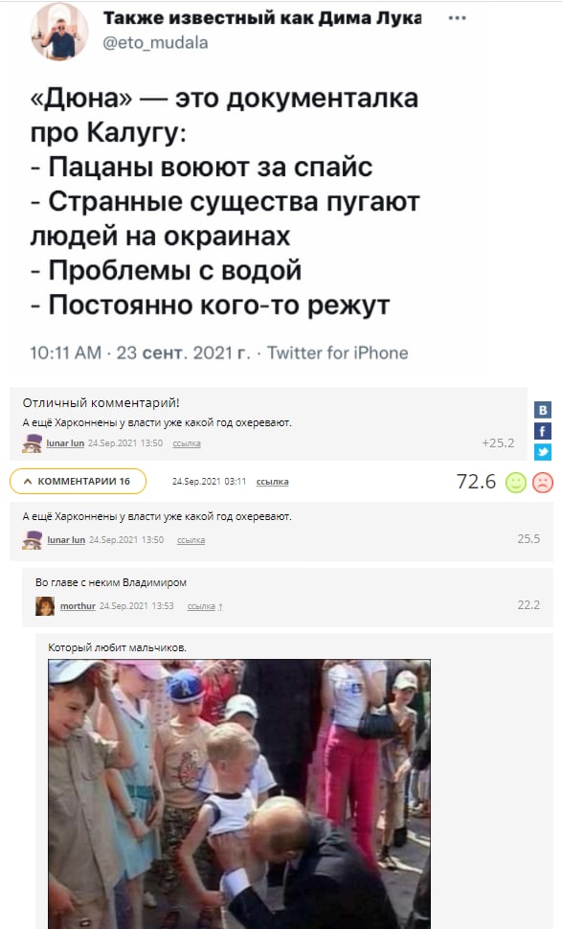Click ссылка link beside post date 03:11

pyautogui.click(x=272, y=482)
